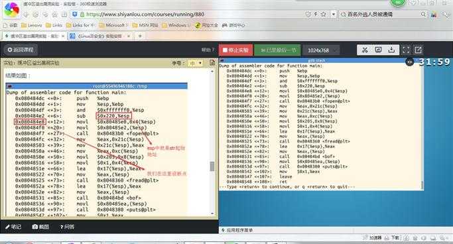Open the MSN 网站 bookmarks folder
This screenshot has width=453, height=244.
coord(145,25)
